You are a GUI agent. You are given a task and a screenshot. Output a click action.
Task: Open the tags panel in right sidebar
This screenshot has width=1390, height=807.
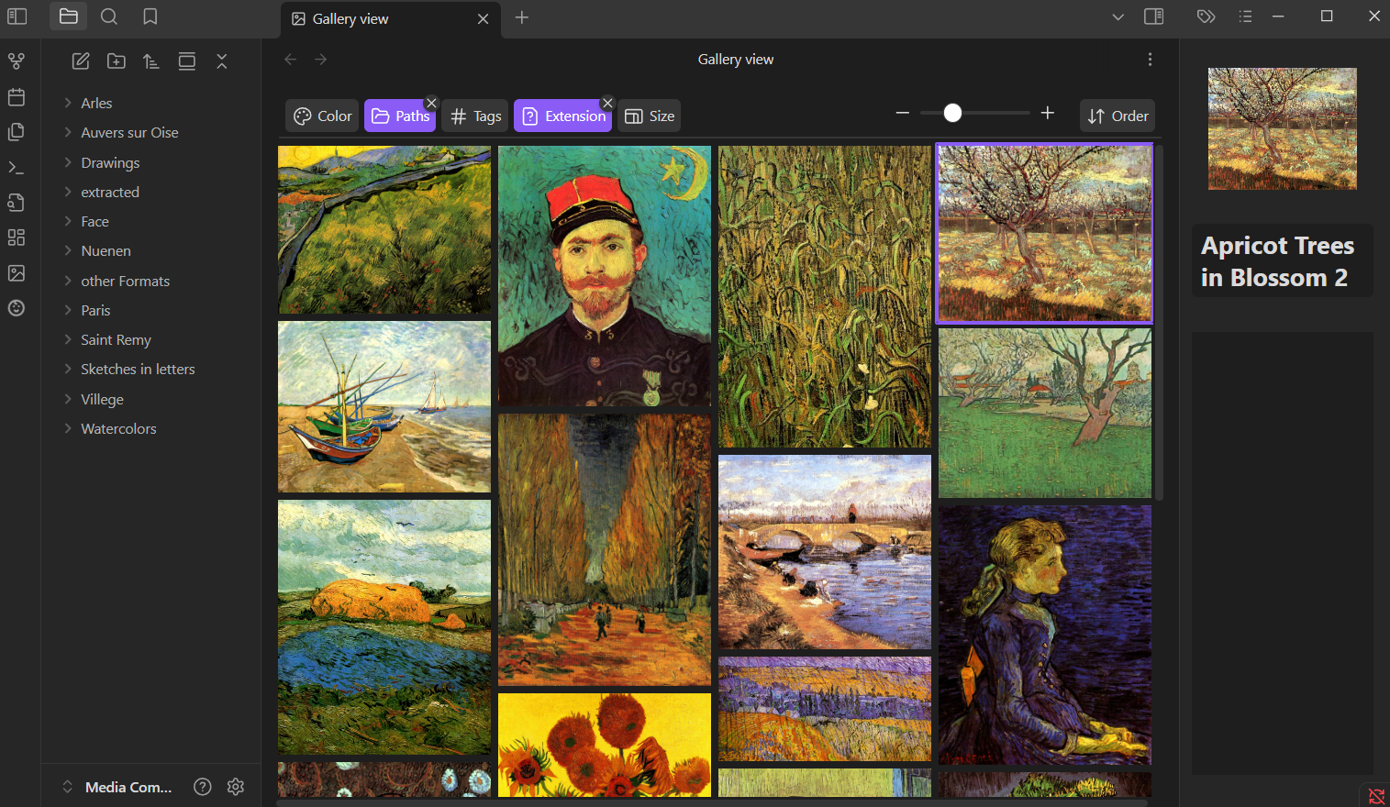pyautogui.click(x=1207, y=17)
